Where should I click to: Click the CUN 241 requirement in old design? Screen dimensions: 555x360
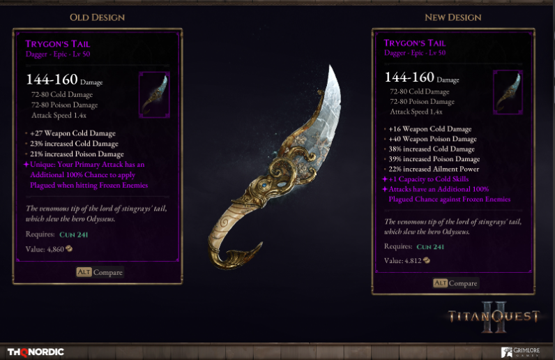(74, 234)
